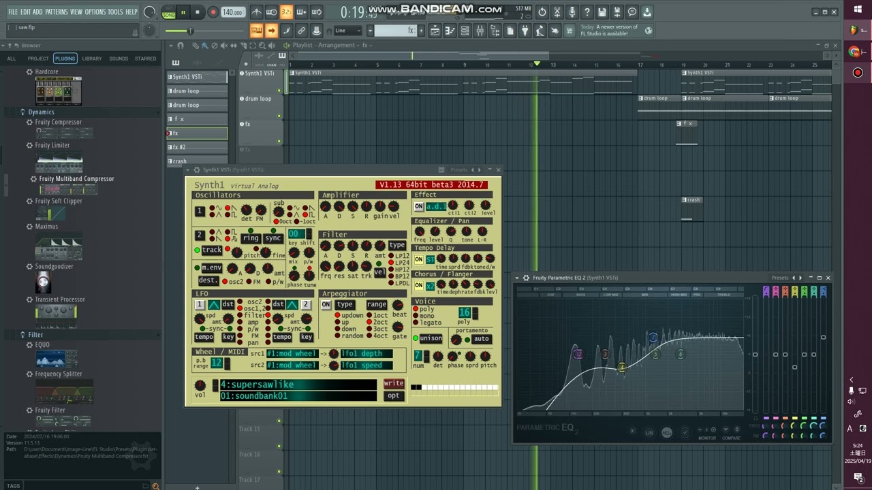Image resolution: width=872 pixels, height=490 pixels.
Task: Click the record button in transport
Action: click(213, 12)
